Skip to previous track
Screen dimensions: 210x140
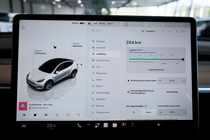pos(24,115)
